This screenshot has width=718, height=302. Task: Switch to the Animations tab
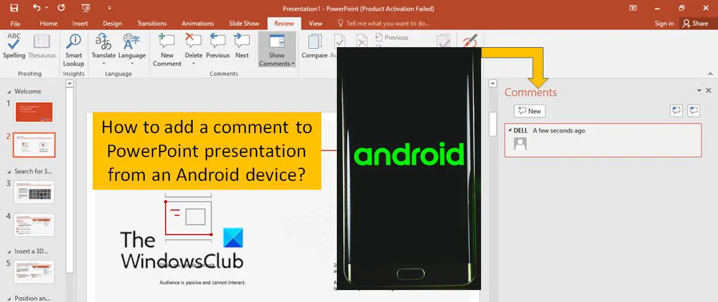(x=198, y=23)
